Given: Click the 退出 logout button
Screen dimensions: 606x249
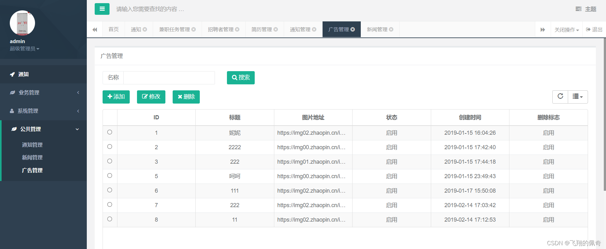Looking at the screenshot, I should point(594,30).
